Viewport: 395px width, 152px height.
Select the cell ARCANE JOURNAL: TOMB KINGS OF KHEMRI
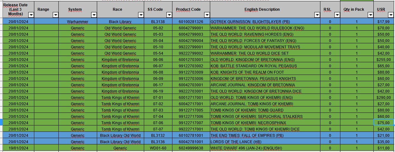coord(265,104)
